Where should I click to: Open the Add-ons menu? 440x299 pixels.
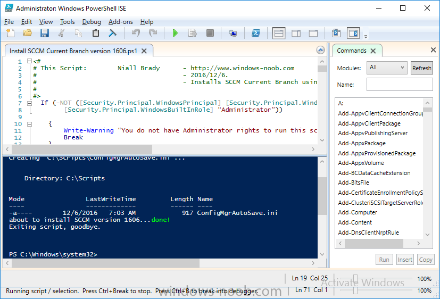click(x=121, y=22)
